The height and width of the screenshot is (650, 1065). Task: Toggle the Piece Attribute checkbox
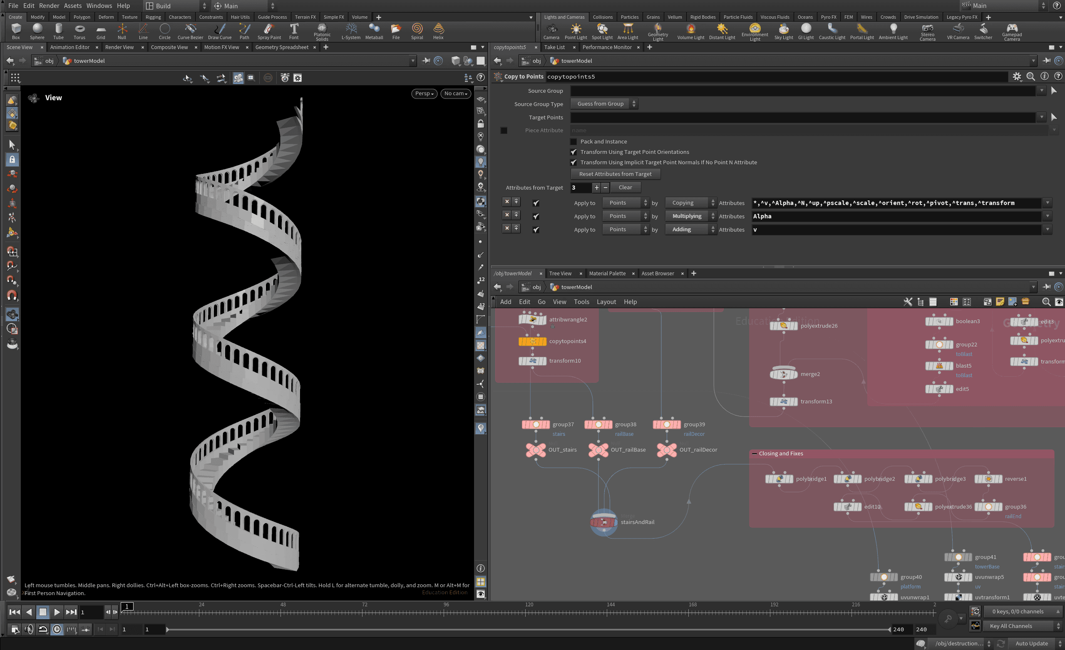coord(504,131)
